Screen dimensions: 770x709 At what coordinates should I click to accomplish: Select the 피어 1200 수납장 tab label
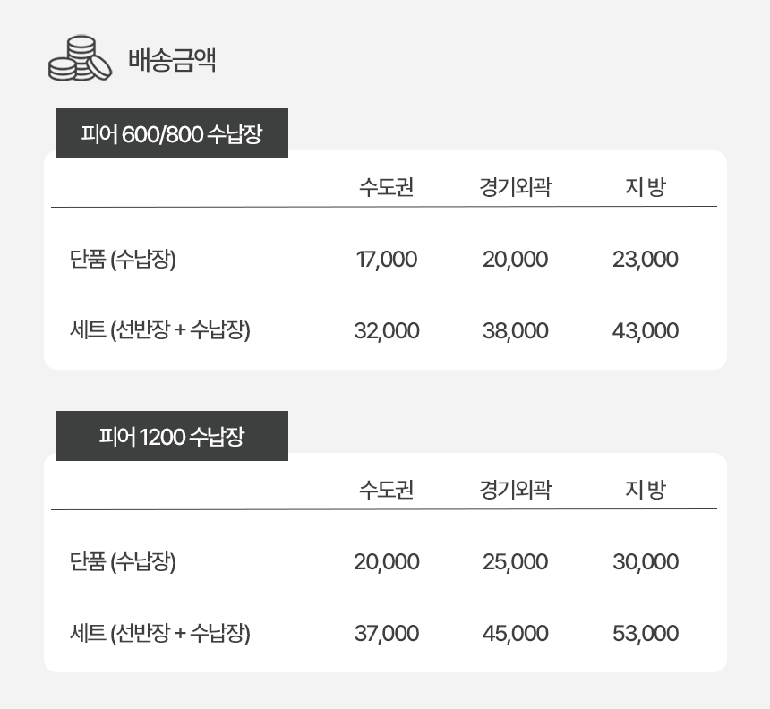172,437
